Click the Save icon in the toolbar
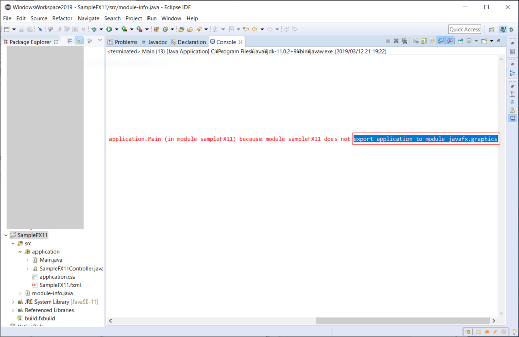This screenshot has height=337, width=519. coord(21,29)
